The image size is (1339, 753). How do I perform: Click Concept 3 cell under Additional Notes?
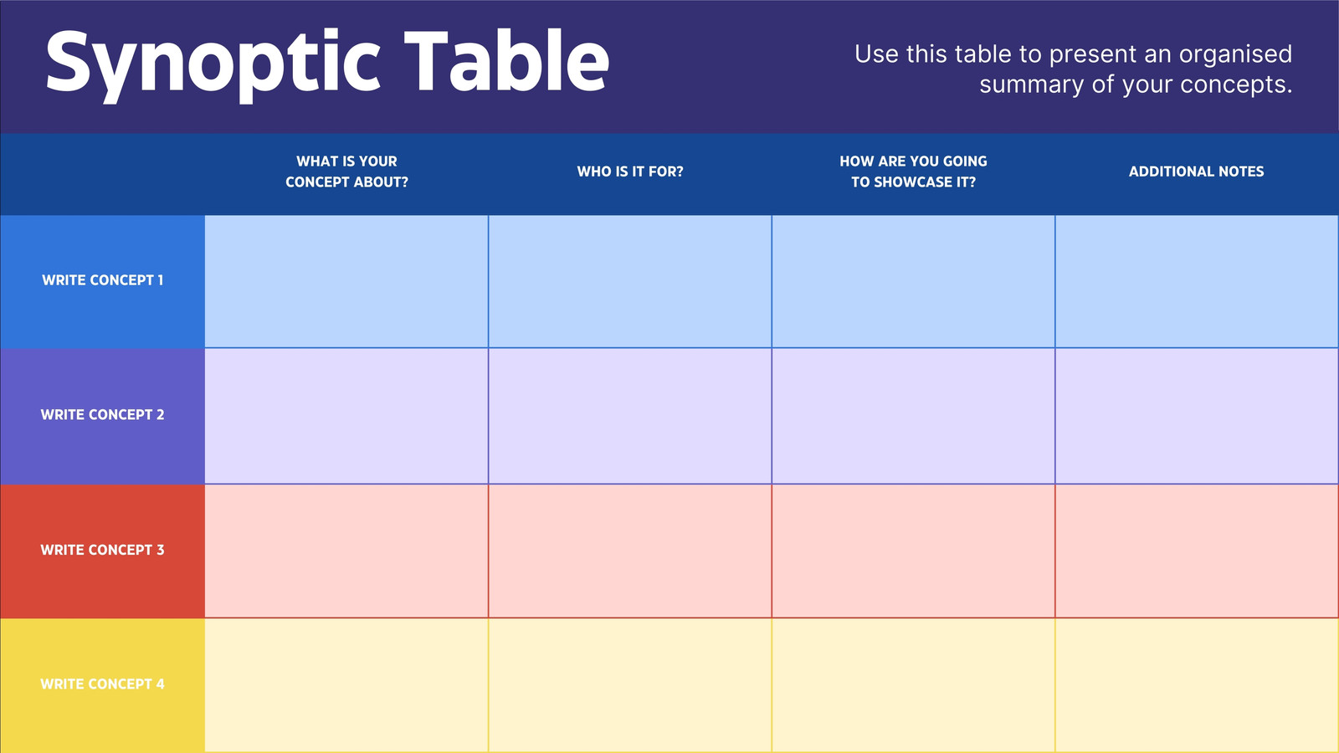(1197, 551)
